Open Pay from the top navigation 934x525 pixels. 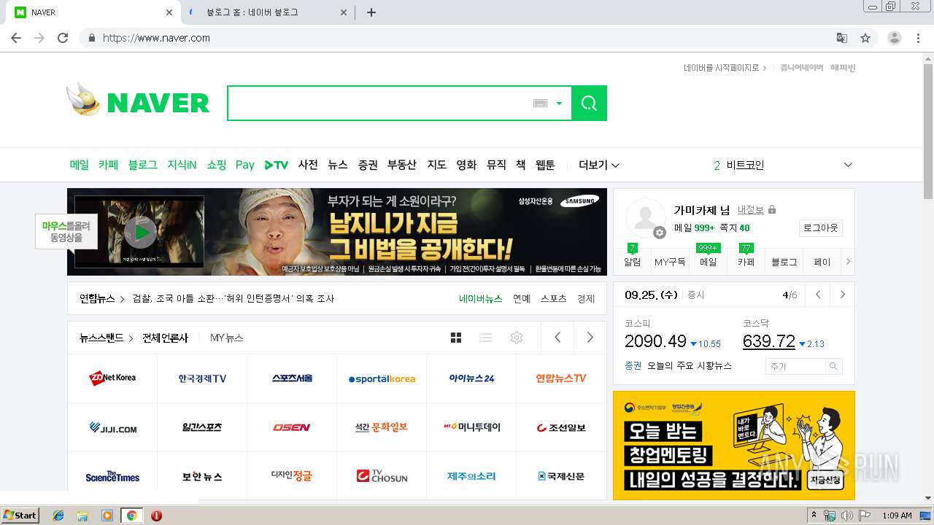point(245,166)
